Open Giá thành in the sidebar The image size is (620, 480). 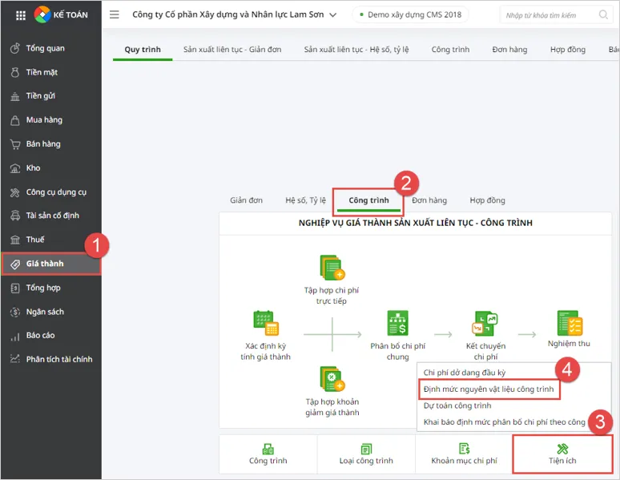[x=50, y=264]
